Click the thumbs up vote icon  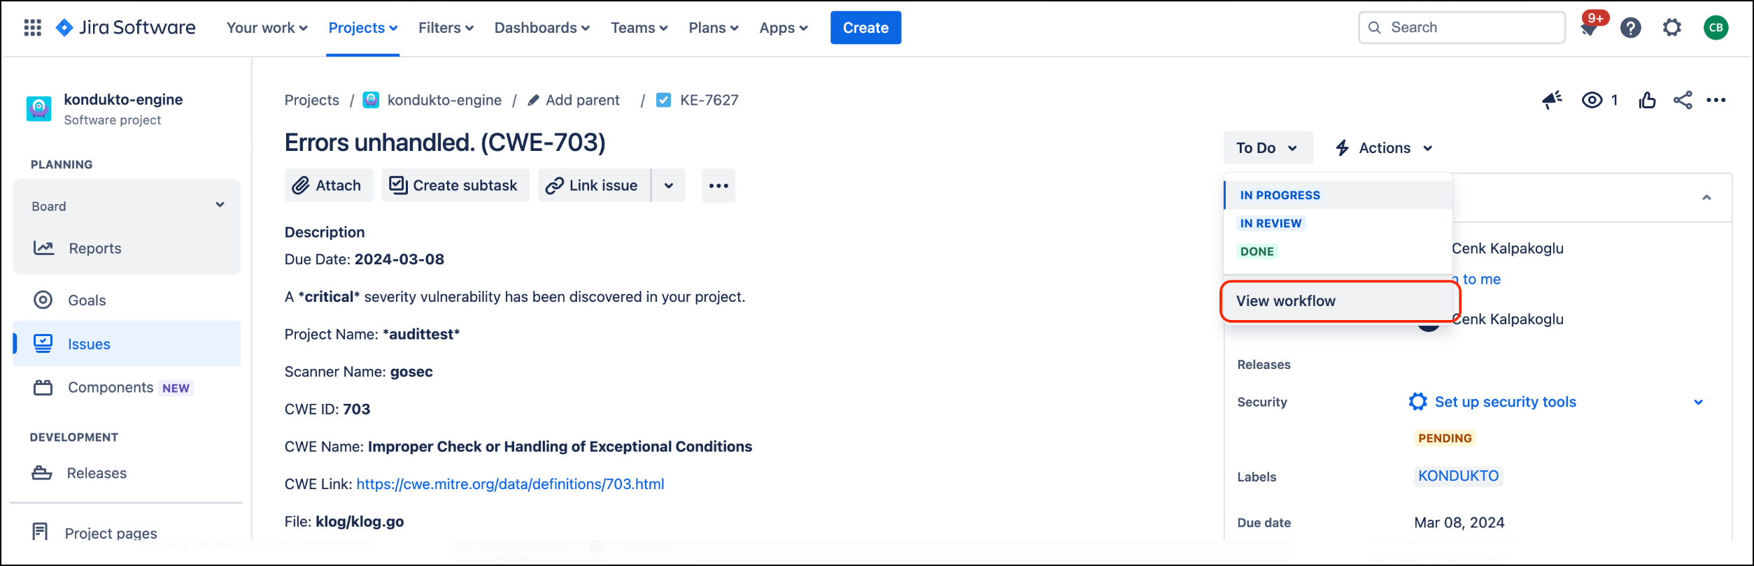coord(1647,101)
